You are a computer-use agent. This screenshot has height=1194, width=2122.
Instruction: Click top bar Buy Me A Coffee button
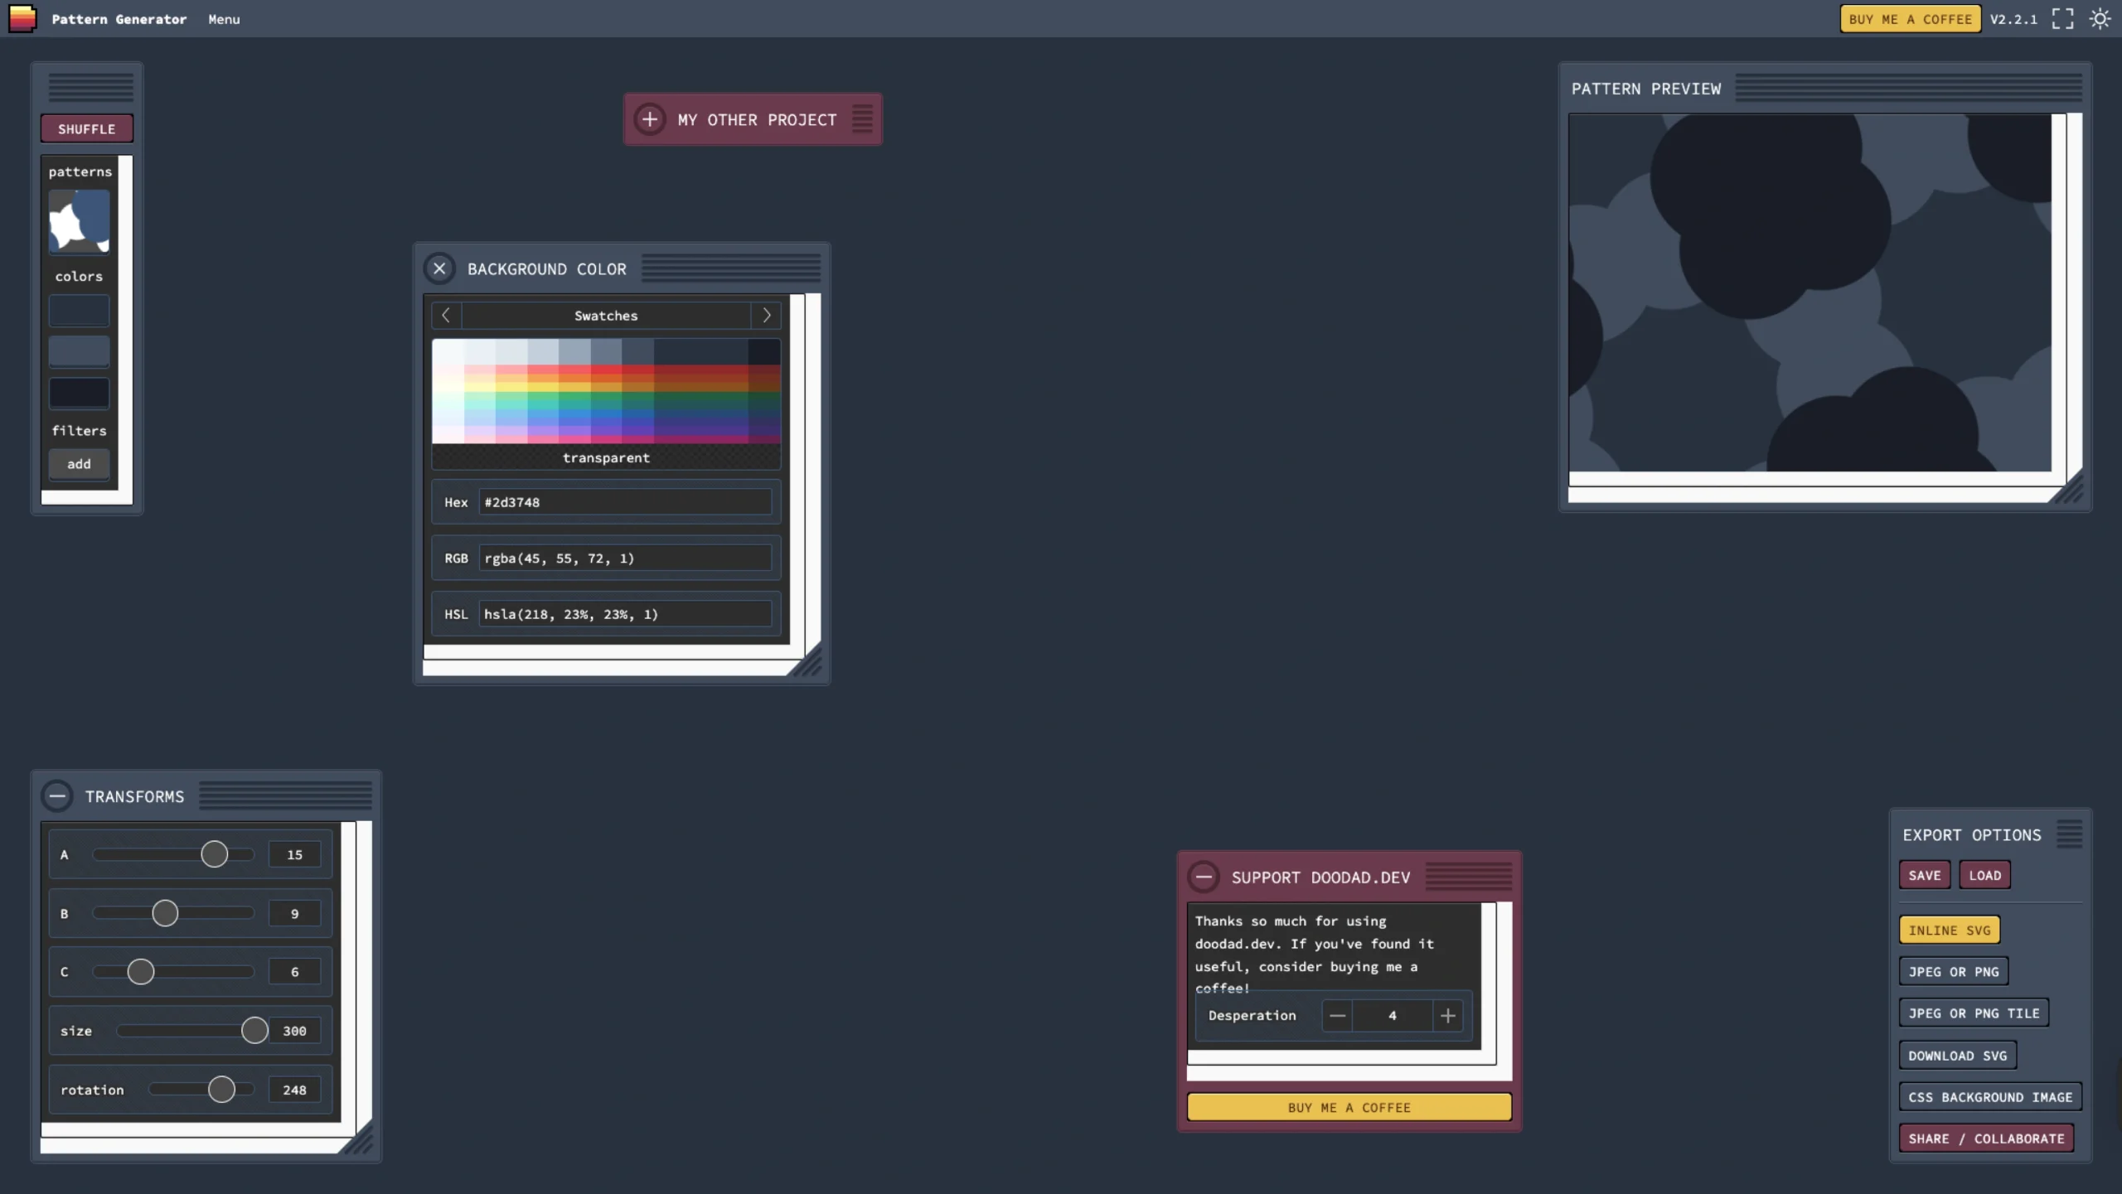coord(1910,19)
